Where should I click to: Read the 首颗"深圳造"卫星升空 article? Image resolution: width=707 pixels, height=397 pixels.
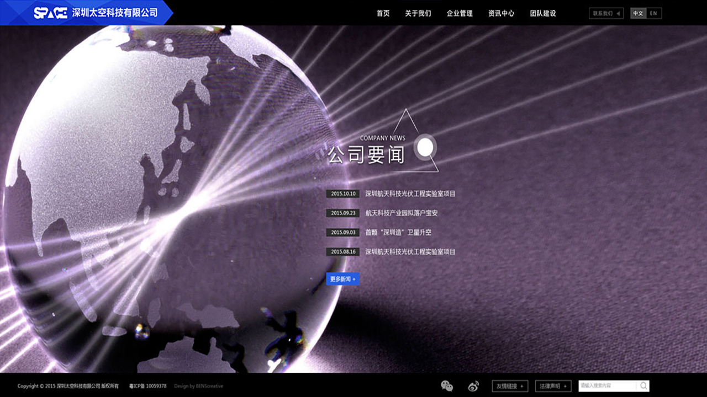(398, 232)
